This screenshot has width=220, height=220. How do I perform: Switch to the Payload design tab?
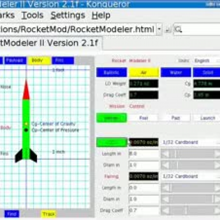[x=15, y=60]
